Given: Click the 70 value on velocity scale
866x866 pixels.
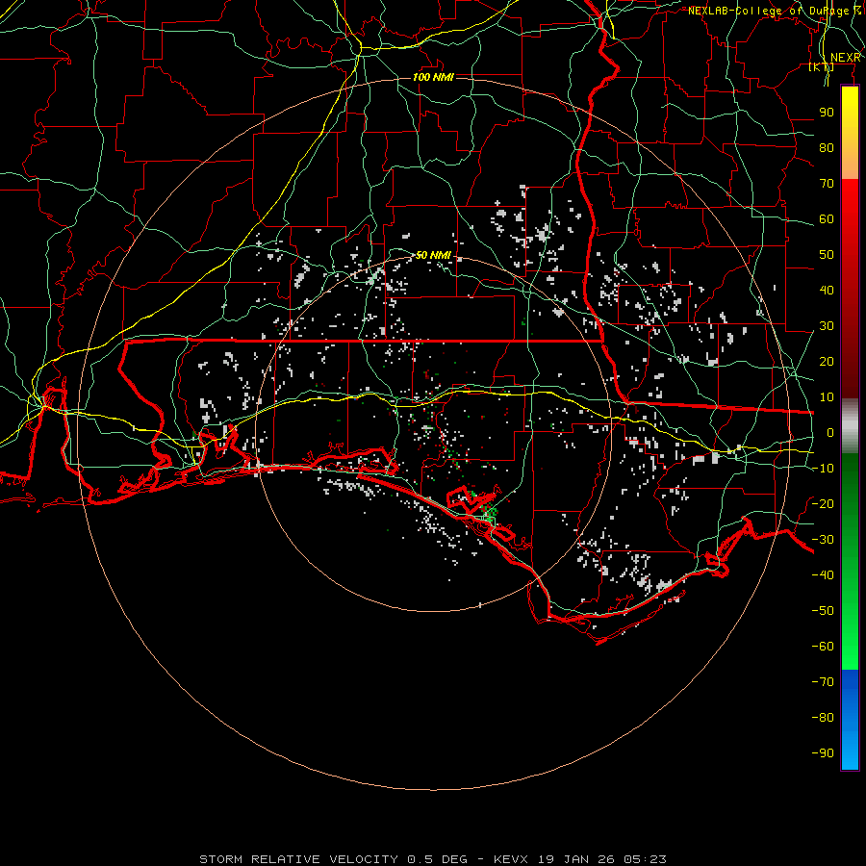Looking at the screenshot, I should [827, 184].
